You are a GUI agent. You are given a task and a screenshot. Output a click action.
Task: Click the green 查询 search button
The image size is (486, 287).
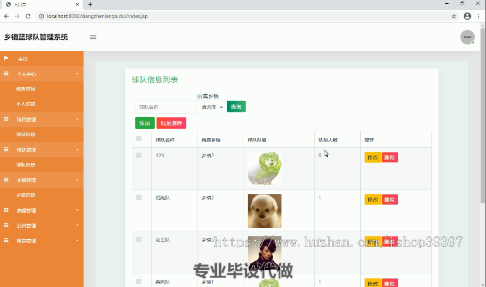coord(236,107)
